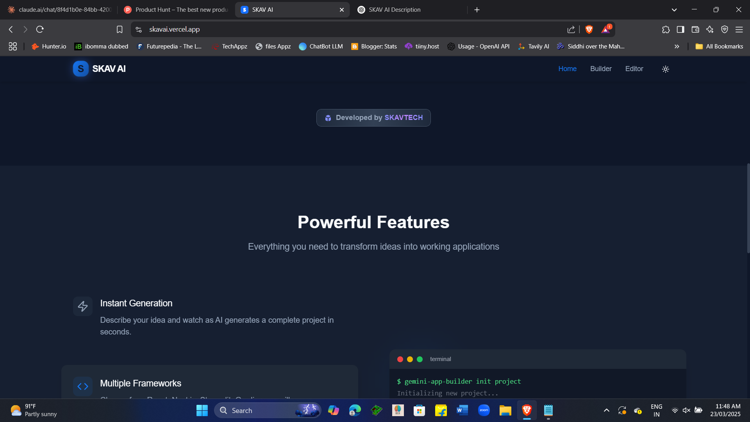Screen dimensions: 750x422
Task: Click the red dot in terminal window
Action: point(400,359)
